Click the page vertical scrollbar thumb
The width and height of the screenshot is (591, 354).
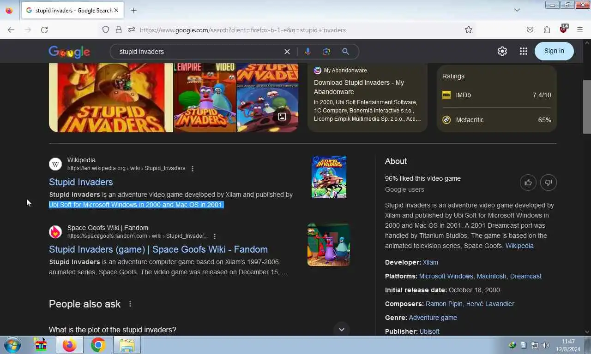point(587,106)
